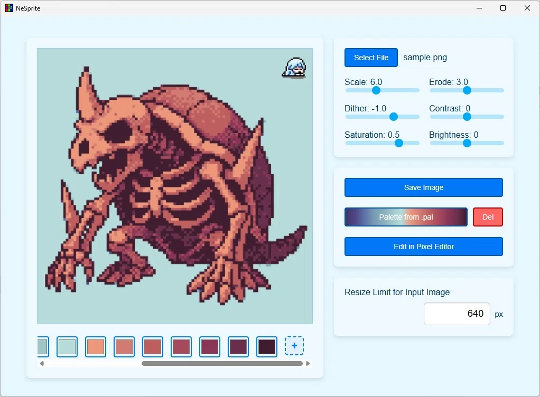Add a new palette color with plus button
540x397 pixels.
click(294, 346)
